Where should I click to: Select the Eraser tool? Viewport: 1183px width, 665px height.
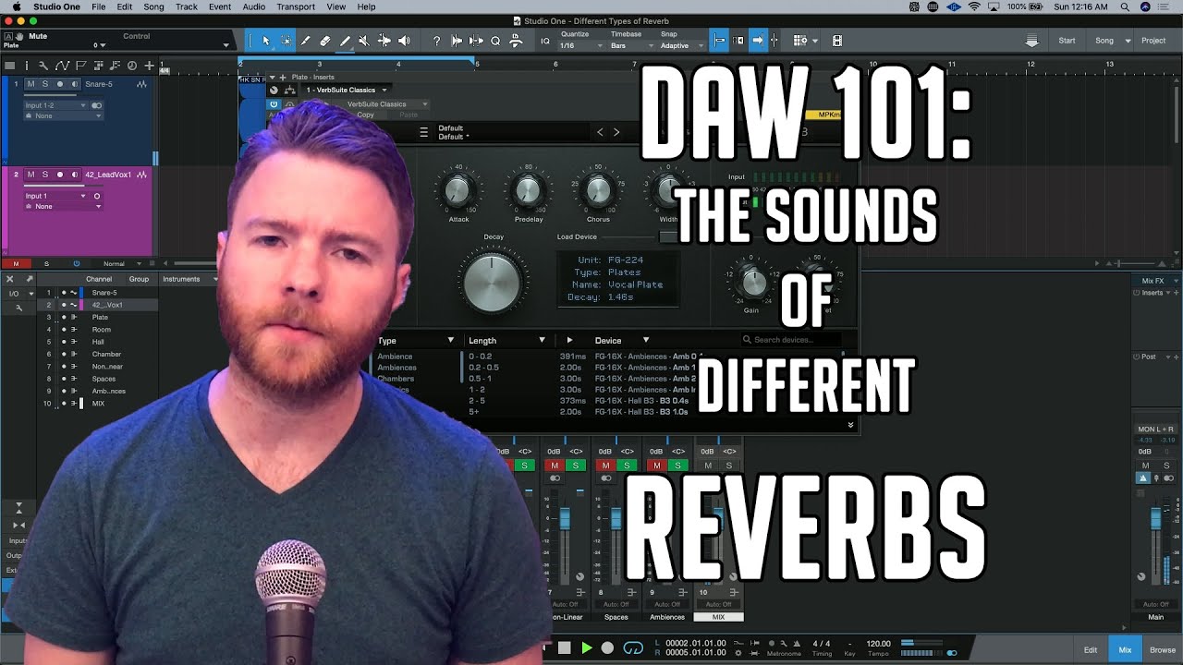pos(325,41)
